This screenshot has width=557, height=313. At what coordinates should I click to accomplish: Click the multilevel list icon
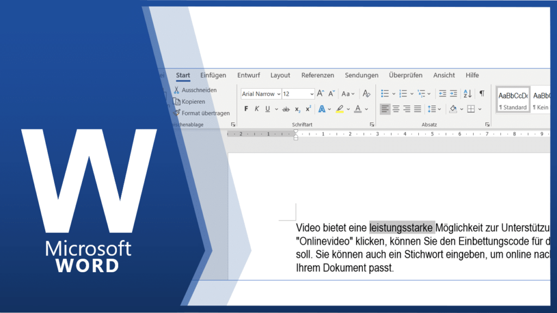(422, 93)
